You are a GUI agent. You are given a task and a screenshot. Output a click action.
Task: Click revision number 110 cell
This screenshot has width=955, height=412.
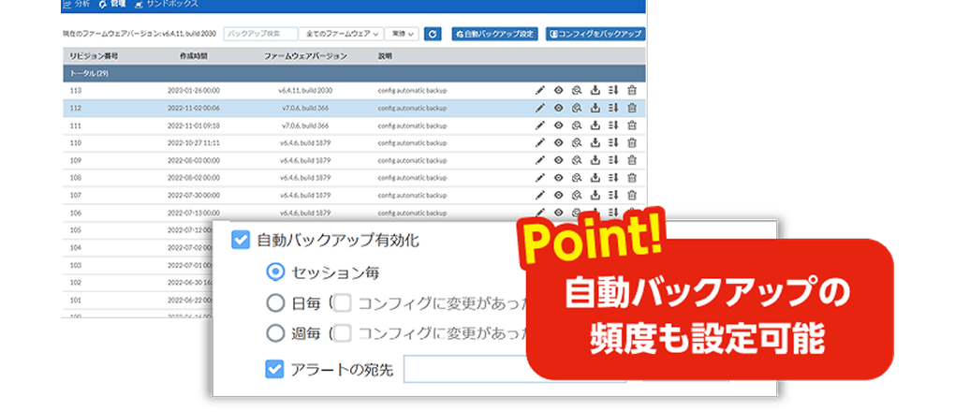pyautogui.click(x=76, y=142)
